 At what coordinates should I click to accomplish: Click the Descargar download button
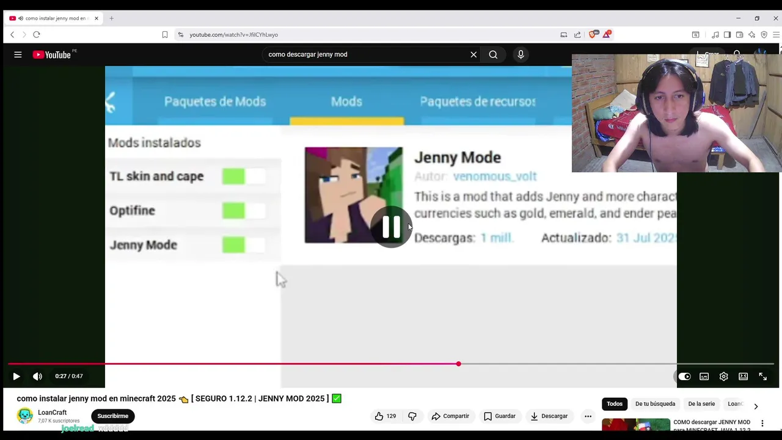(549, 416)
